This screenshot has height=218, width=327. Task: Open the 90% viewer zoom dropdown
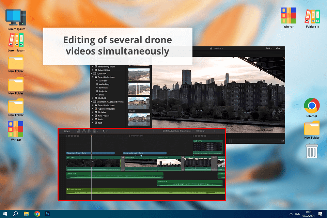269,48
